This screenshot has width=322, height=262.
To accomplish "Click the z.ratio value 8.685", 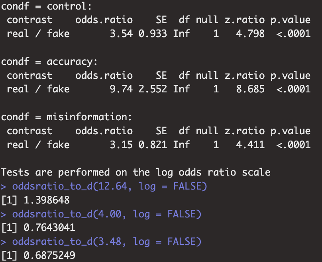I will click(250, 89).
